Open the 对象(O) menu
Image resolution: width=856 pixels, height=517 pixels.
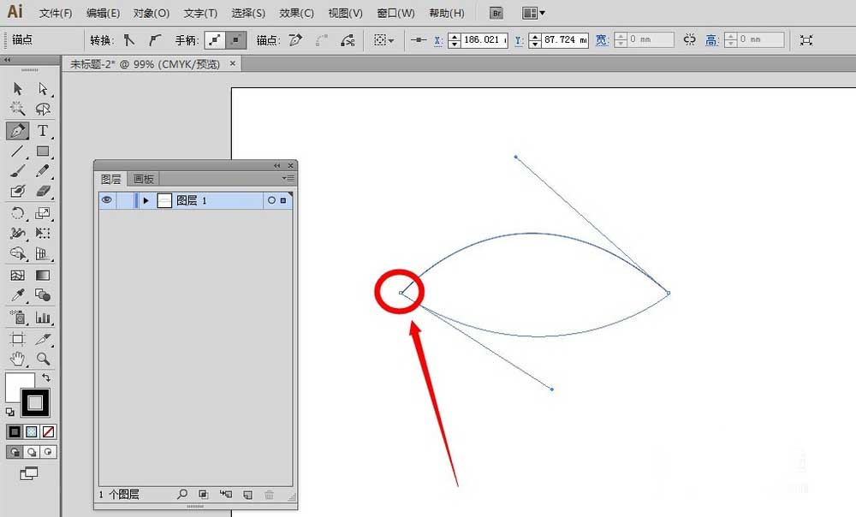[152, 13]
